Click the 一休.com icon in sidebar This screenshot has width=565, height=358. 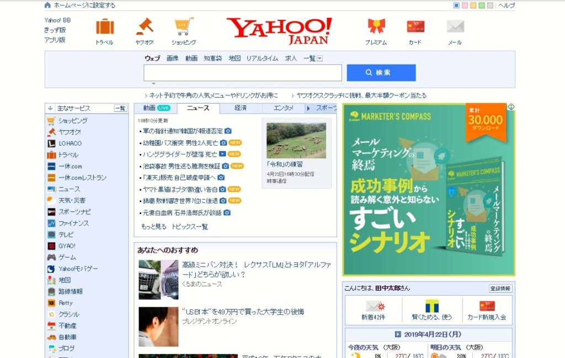51,167
